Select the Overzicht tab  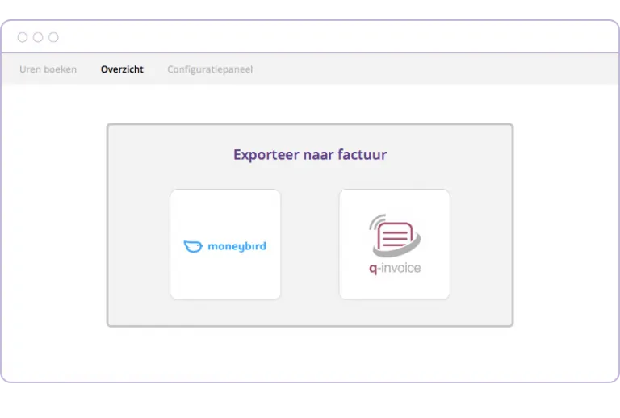click(x=122, y=69)
